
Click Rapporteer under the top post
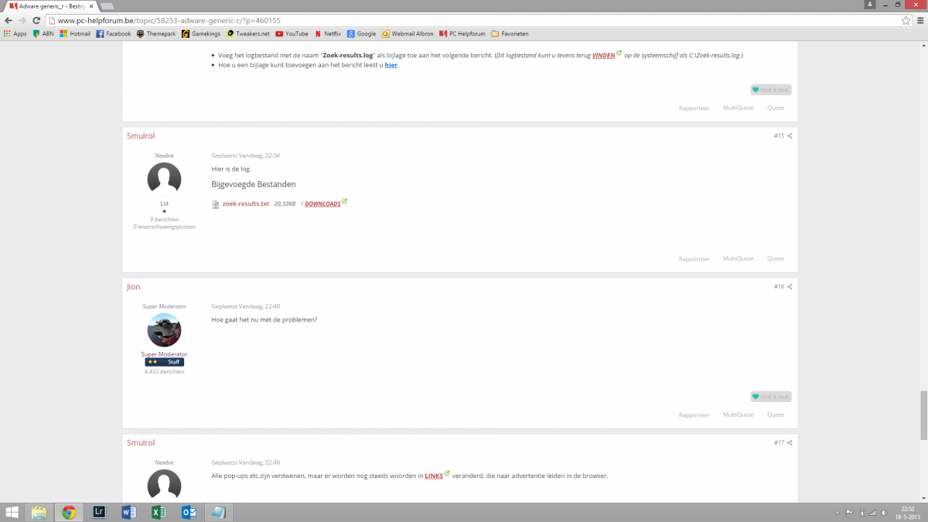[694, 108]
